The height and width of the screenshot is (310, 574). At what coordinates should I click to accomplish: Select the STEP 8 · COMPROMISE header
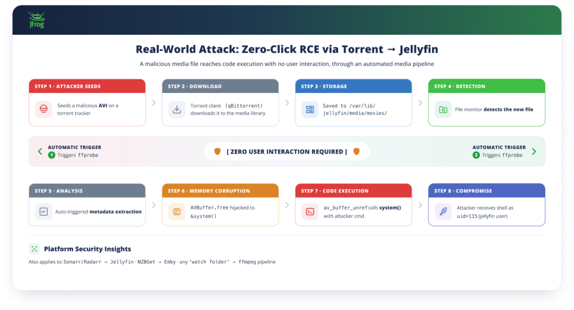(487, 191)
